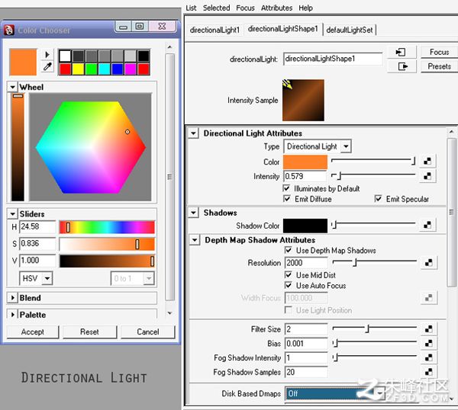Collapse the Wheel section
458x410 pixels.
point(12,87)
